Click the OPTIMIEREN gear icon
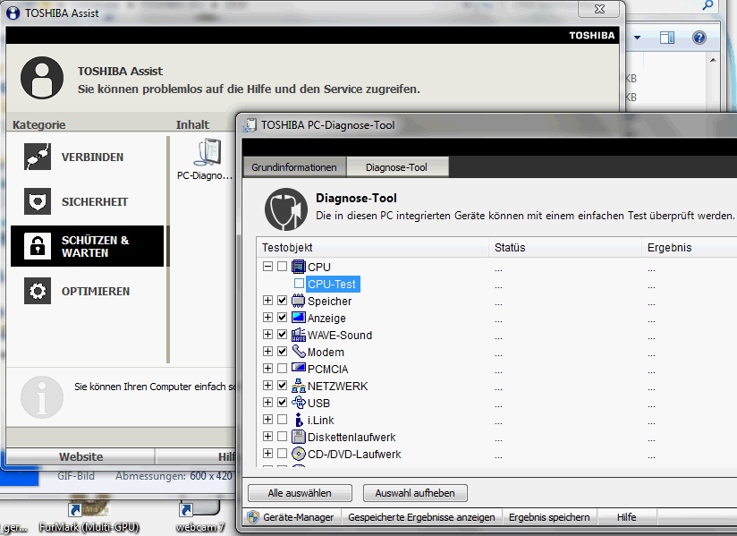Viewport: 737px width, 536px height. [x=38, y=291]
